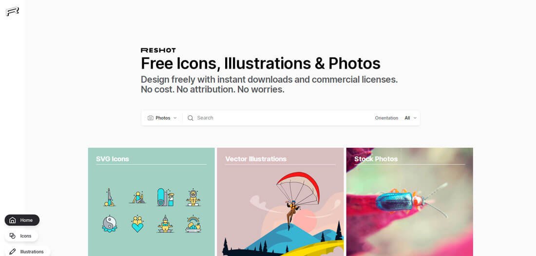The height and width of the screenshot is (256, 536).
Task: Open the Vector Illustrations category link
Action: (x=256, y=159)
